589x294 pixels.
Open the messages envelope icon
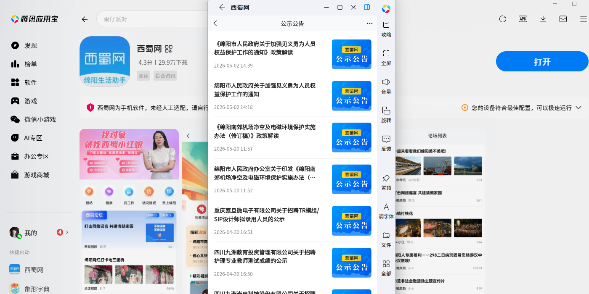(563, 19)
